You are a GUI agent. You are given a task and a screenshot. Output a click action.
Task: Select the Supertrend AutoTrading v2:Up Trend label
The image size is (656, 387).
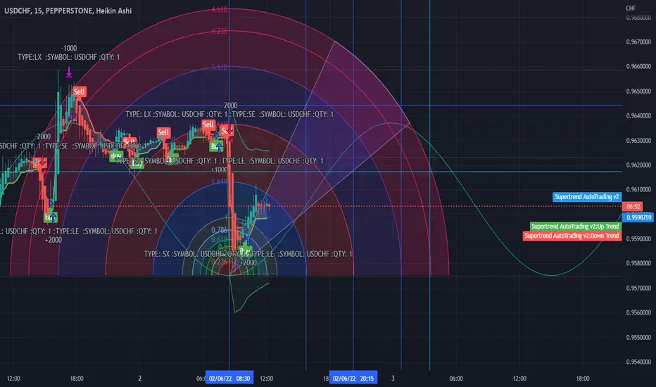point(575,227)
